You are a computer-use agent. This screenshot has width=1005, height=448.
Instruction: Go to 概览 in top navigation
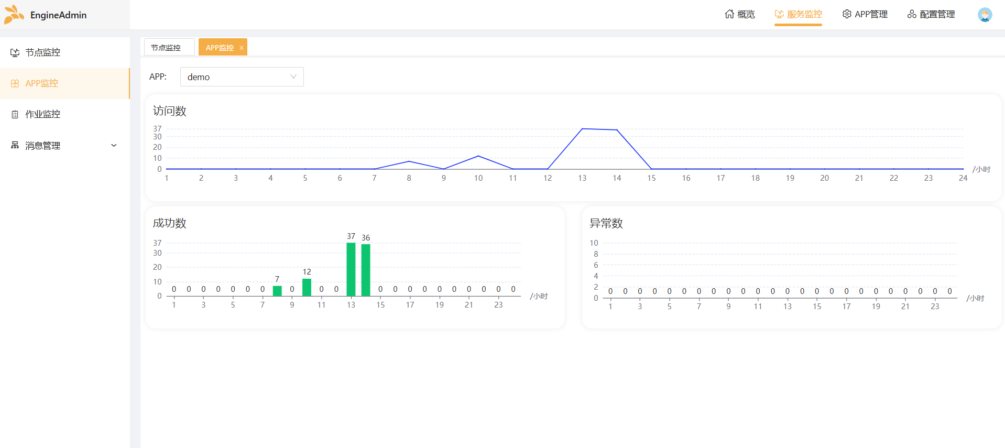[740, 14]
